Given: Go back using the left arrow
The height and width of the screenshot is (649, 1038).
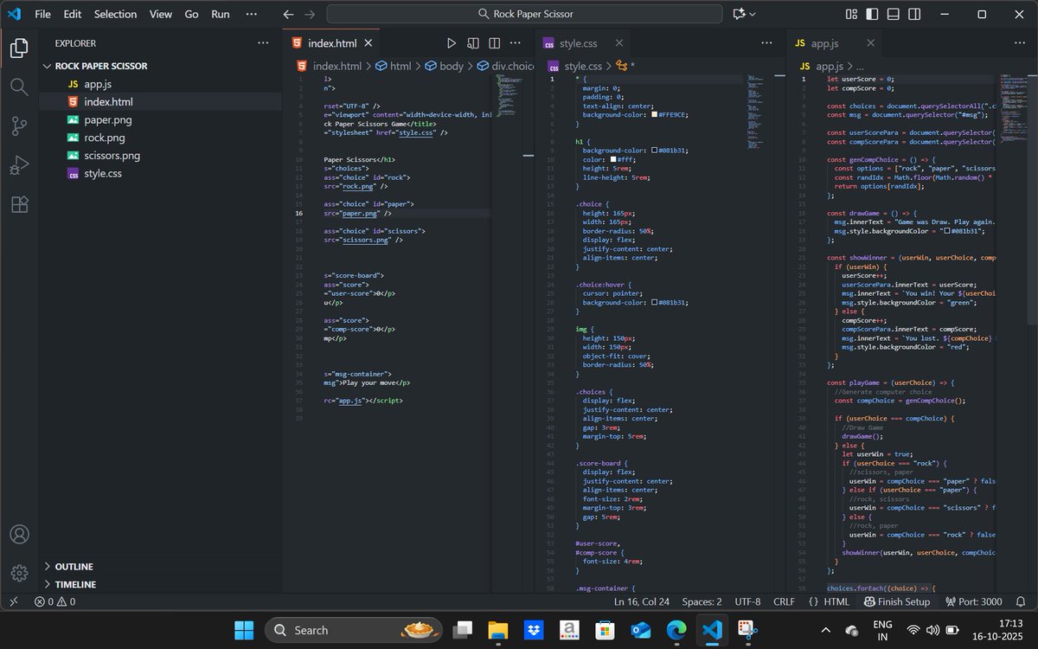Looking at the screenshot, I should (289, 14).
